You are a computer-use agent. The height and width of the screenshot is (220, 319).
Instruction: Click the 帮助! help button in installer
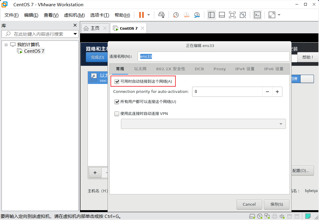(308, 57)
